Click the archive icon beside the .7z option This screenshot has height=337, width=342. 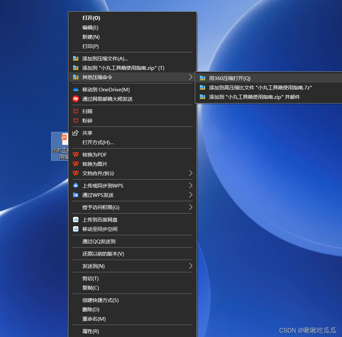203,87
